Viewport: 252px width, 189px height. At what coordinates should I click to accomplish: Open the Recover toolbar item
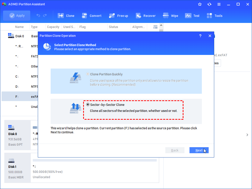click(x=146, y=16)
